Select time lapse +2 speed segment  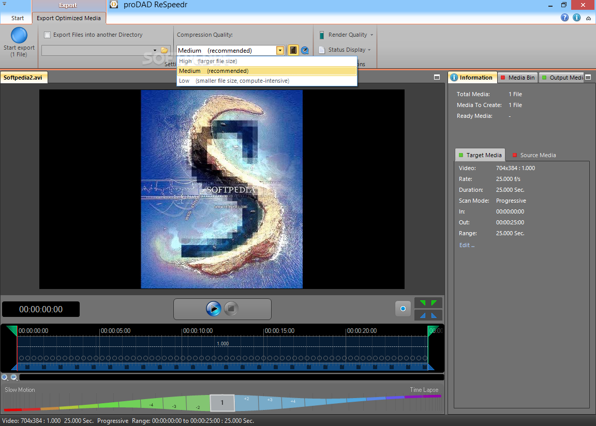click(246, 402)
